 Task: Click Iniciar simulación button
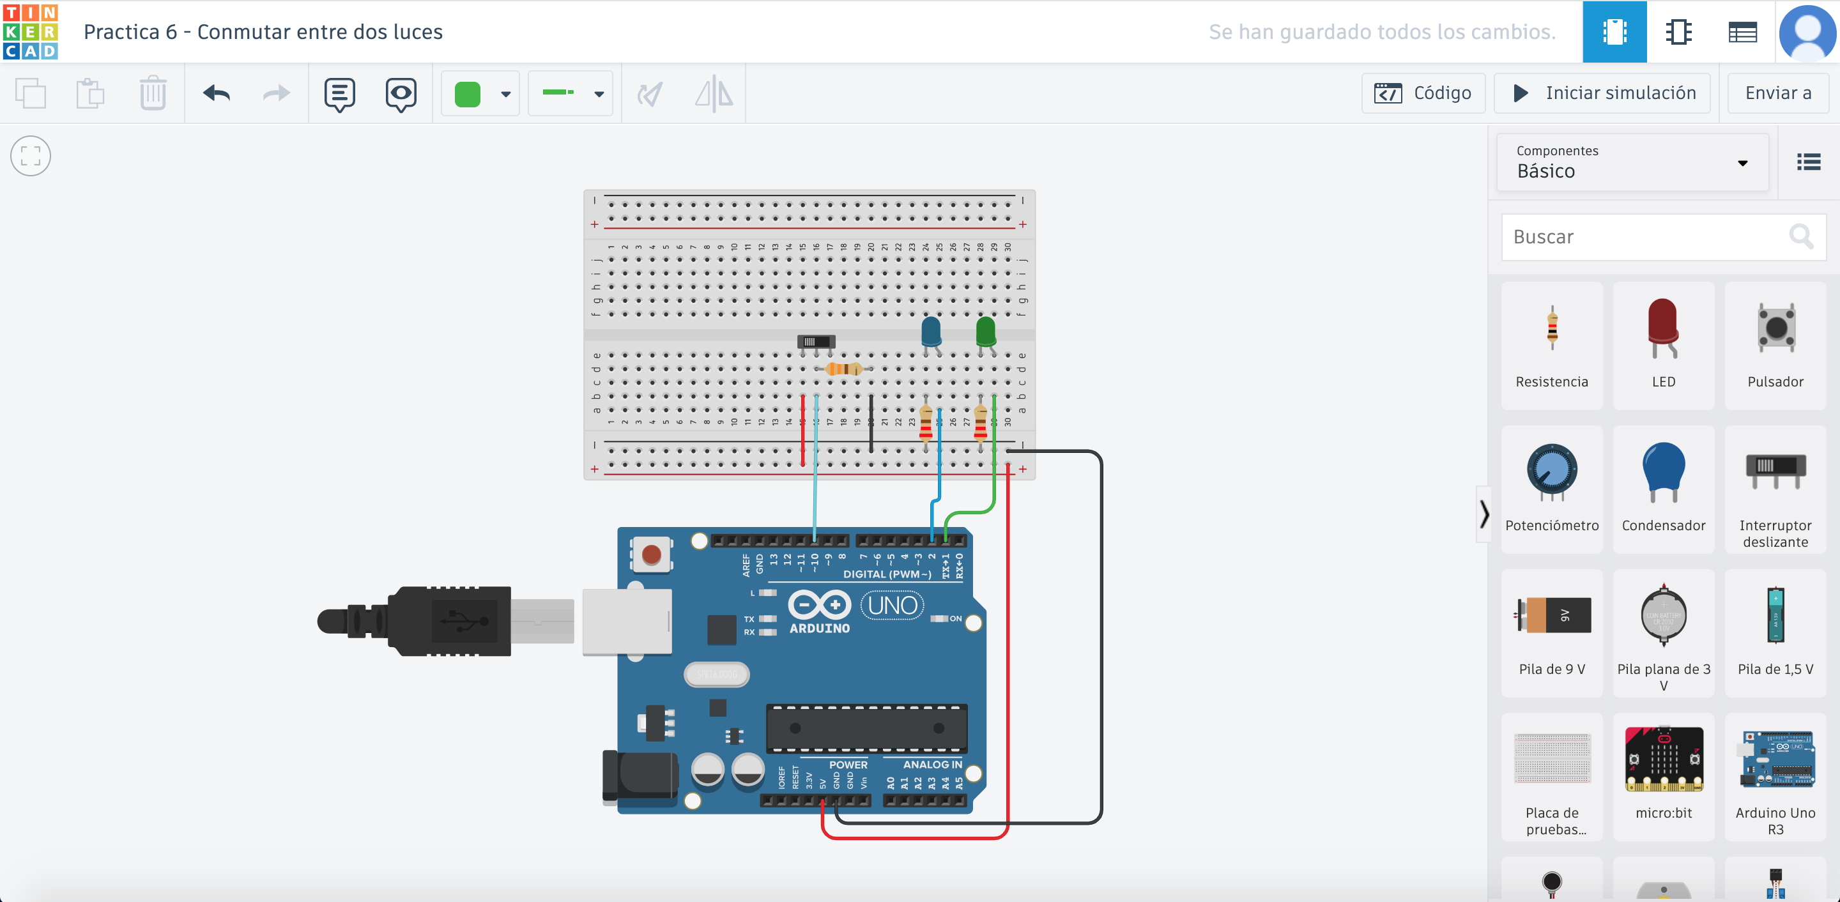click(1602, 93)
